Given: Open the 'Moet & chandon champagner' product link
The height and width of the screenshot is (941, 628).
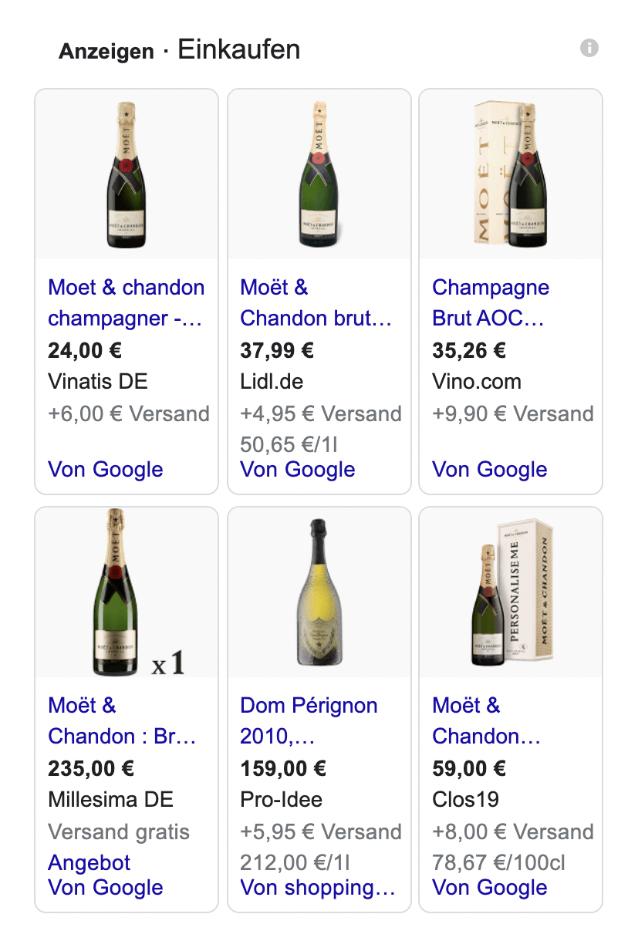Looking at the screenshot, I should (x=126, y=302).
